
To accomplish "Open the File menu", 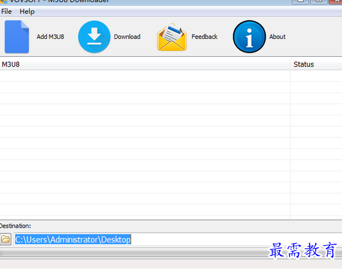I will click(x=7, y=11).
